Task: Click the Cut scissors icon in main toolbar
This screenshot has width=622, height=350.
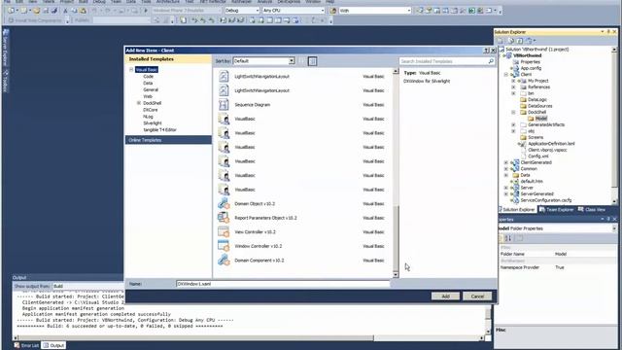Action: coord(65,11)
